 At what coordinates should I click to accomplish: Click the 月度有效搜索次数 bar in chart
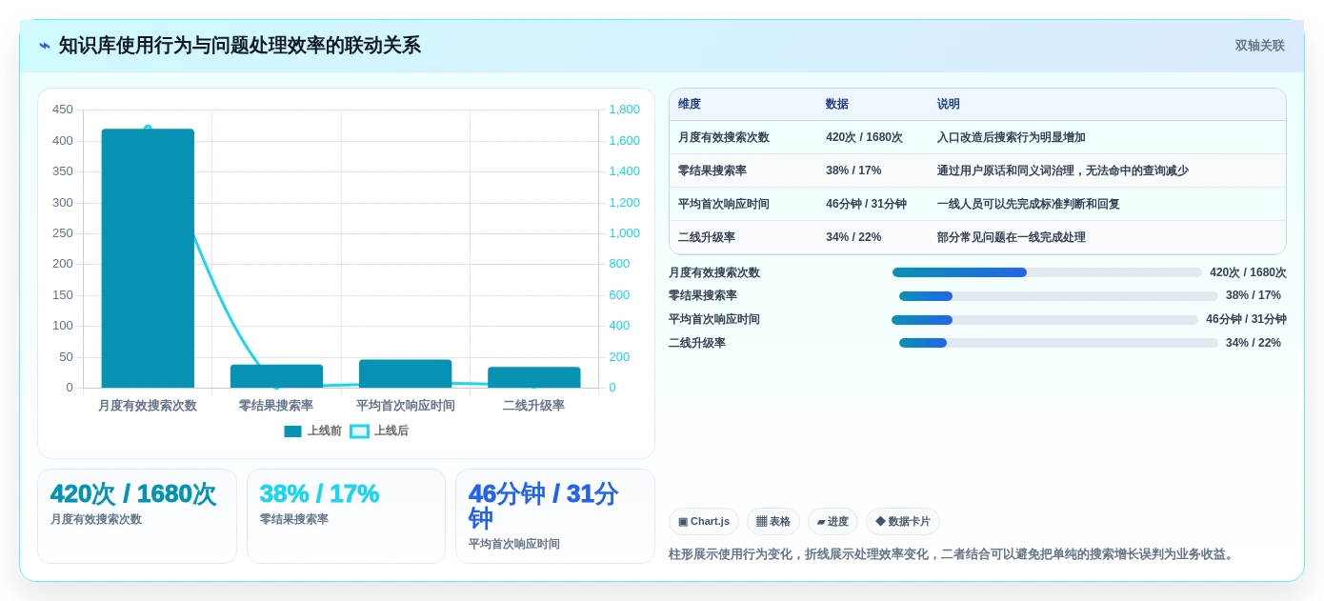(x=148, y=258)
